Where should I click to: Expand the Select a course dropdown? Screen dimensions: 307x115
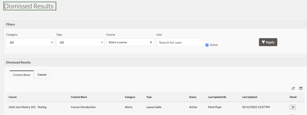[x=130, y=42]
